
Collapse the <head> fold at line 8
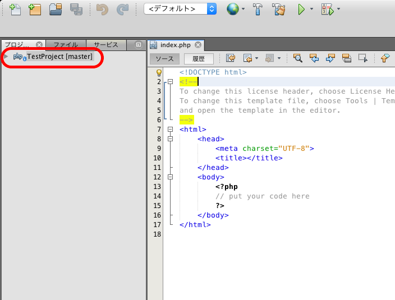171,139
